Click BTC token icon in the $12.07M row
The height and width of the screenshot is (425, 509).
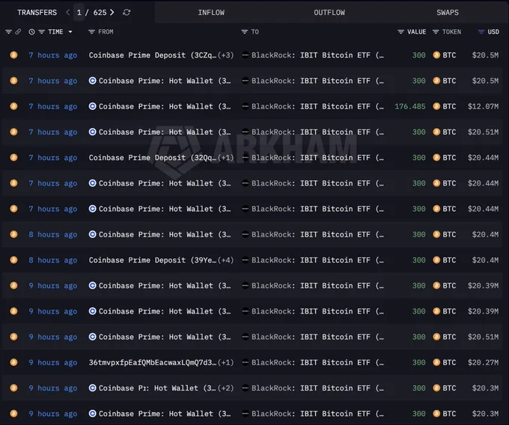click(x=436, y=106)
